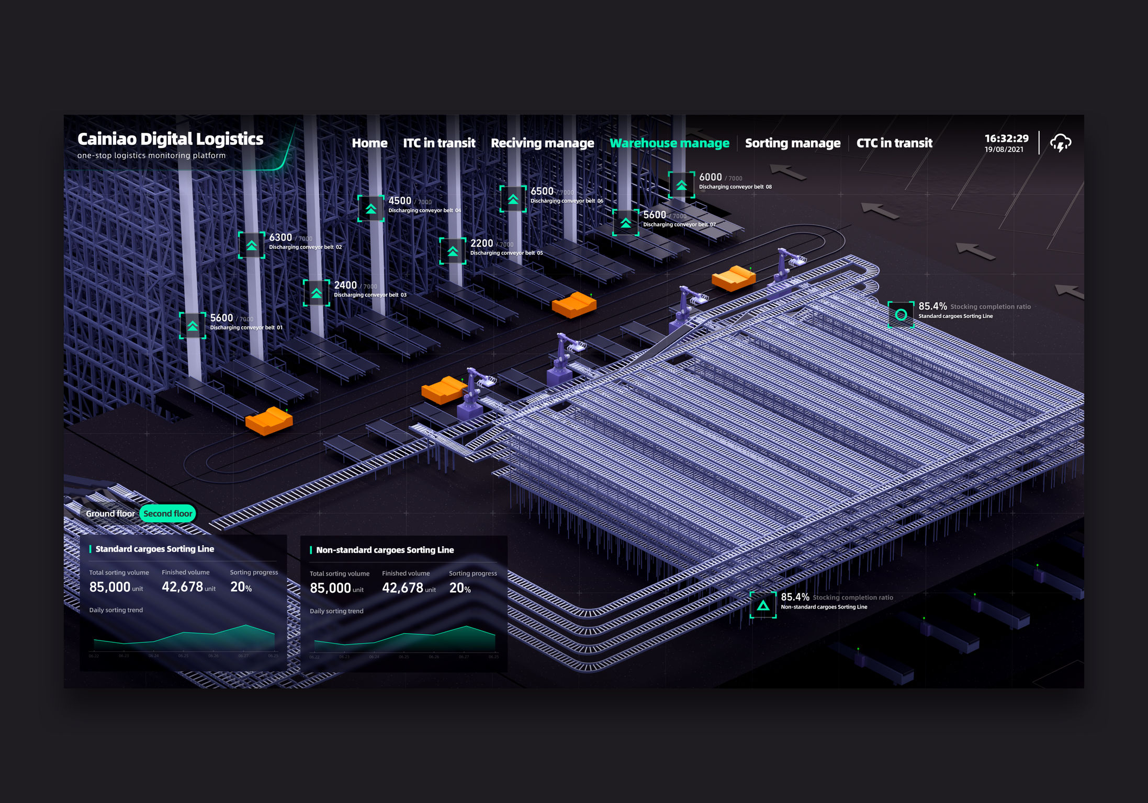Click the 6500 value for belt 06

542,191
